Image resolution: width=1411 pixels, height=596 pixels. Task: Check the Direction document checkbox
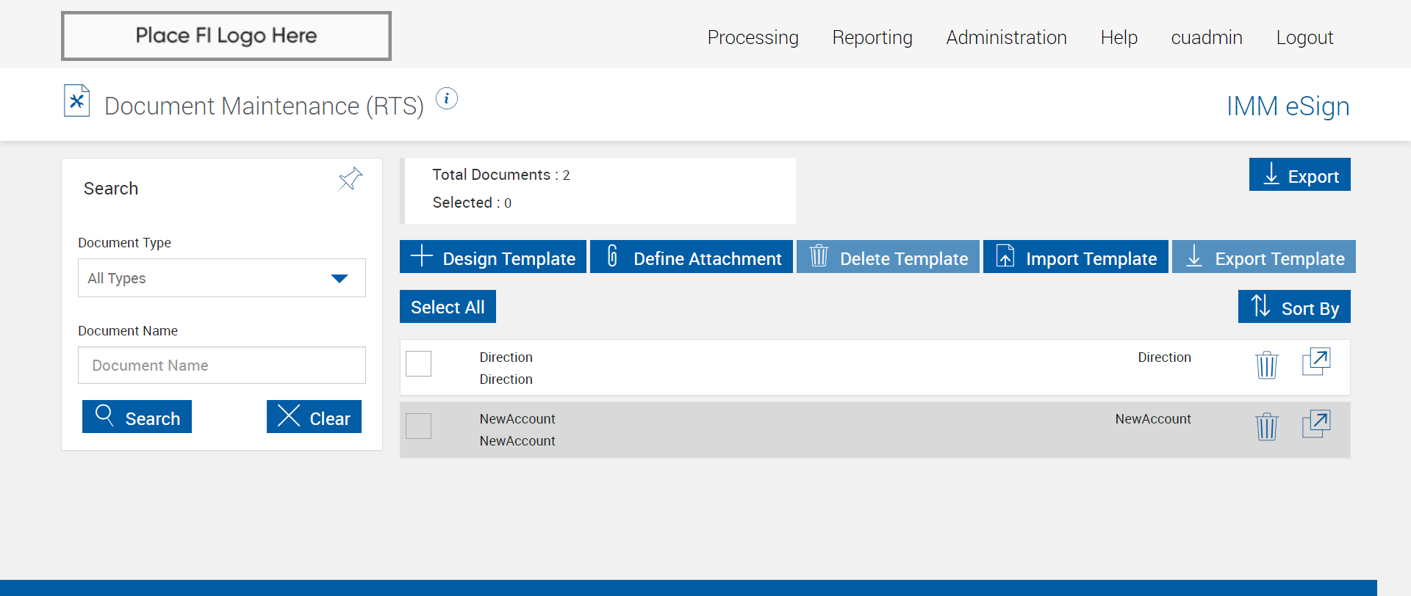[419, 364]
